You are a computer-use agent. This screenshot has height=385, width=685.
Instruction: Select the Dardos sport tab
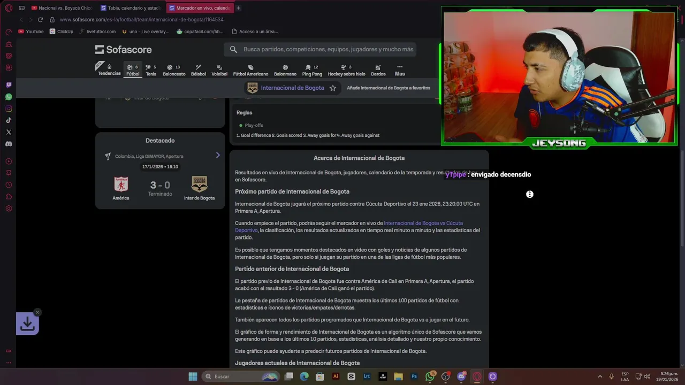pyautogui.click(x=378, y=70)
